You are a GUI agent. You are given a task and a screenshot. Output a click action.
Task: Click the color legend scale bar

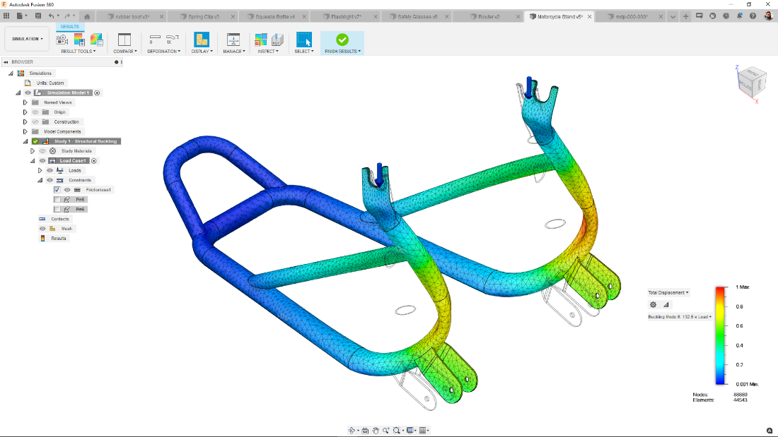719,335
